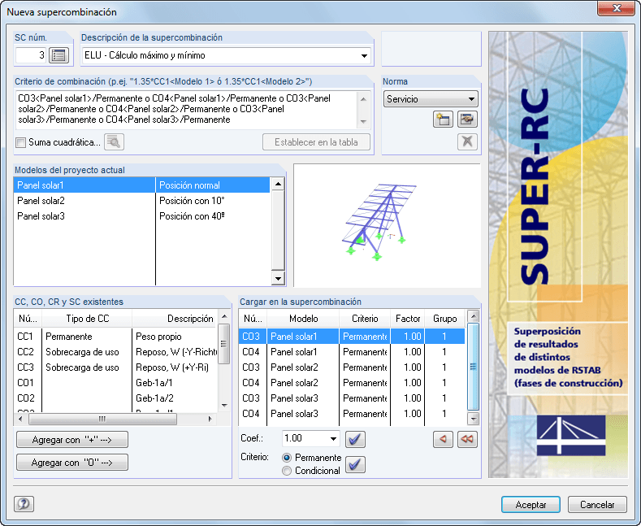Click the supercombination table vertical scrollbar thumb

point(473,367)
